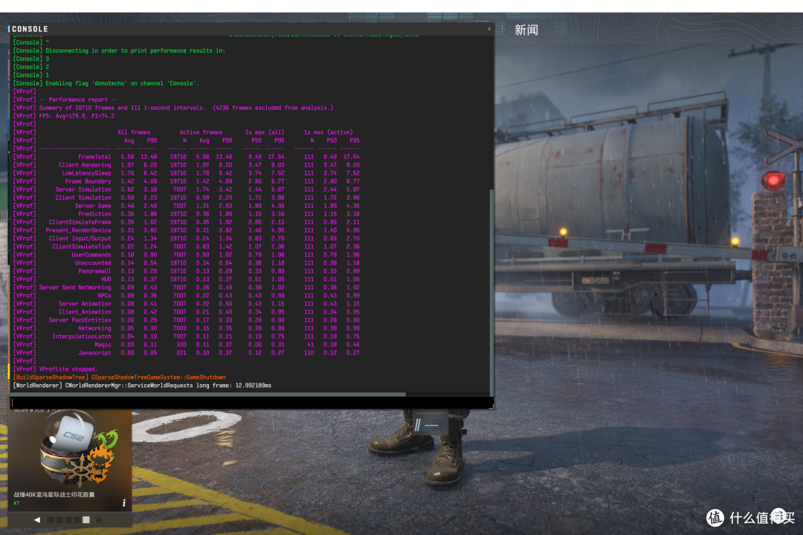Click the console vertical scrollbar thumb
The image size is (803, 535).
(491, 292)
